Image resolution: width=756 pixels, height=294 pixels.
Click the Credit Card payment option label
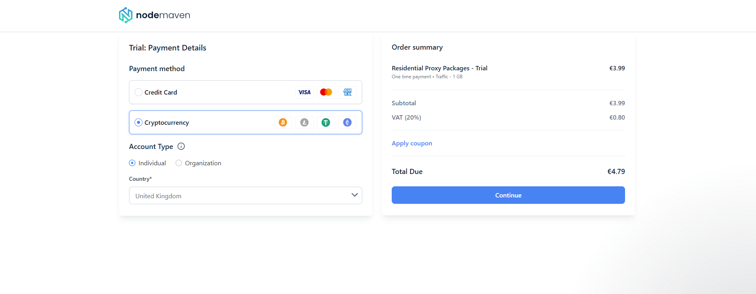pyautogui.click(x=161, y=93)
